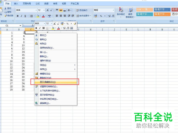Screen dimensions: 178x133
Task: Click the ribbon Increase Decimal icon
Action: [x=109, y=16]
